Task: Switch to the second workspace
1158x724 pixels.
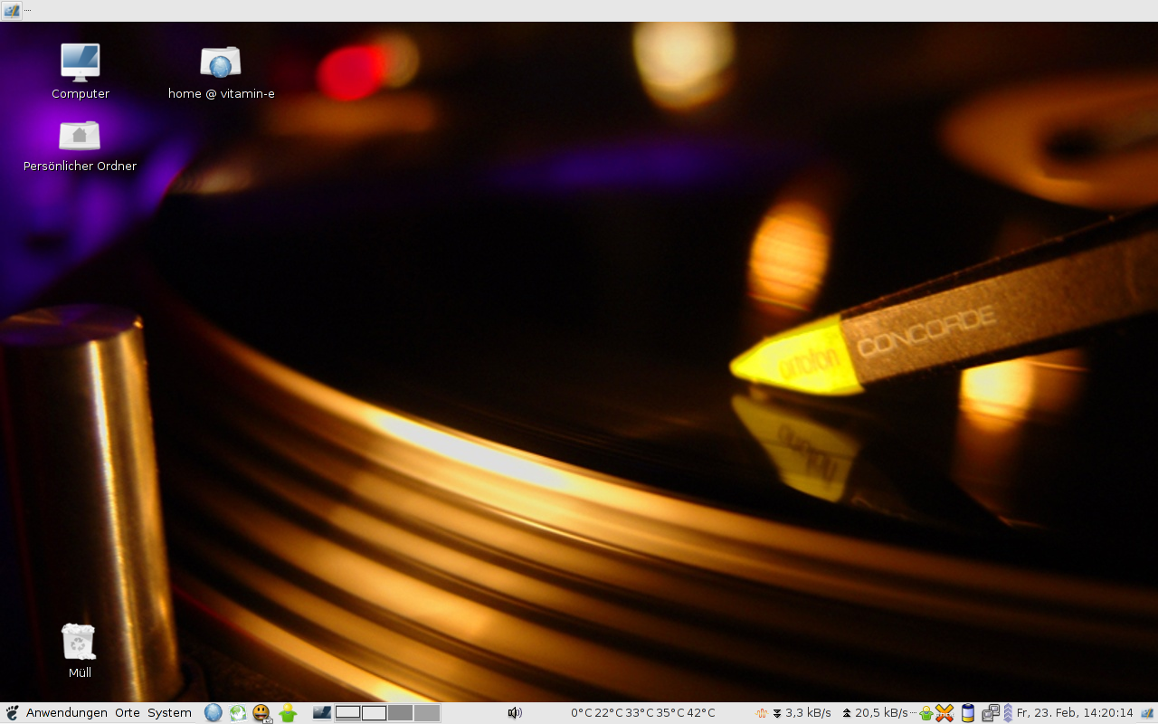Action: click(375, 713)
